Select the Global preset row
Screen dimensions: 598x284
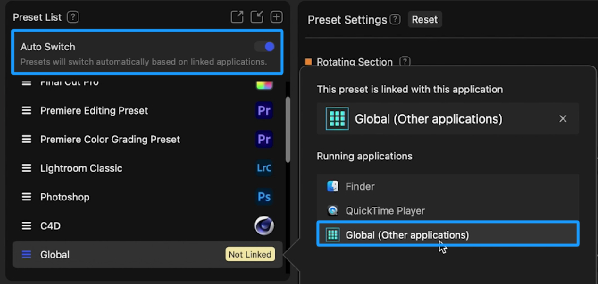coord(148,254)
